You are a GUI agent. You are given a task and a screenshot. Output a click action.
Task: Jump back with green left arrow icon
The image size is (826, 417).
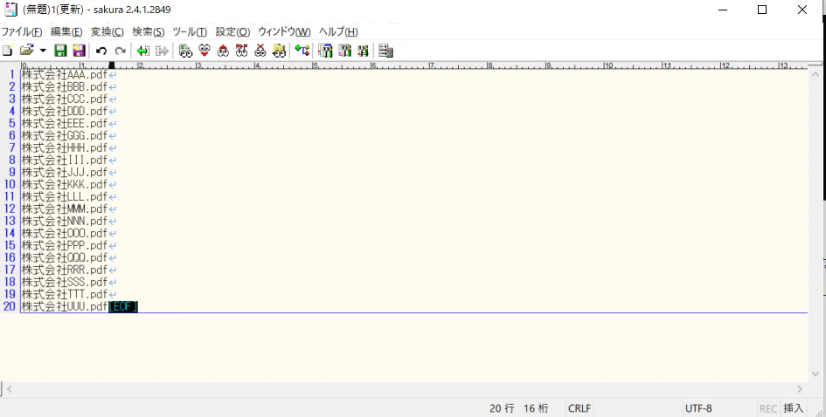[142, 51]
